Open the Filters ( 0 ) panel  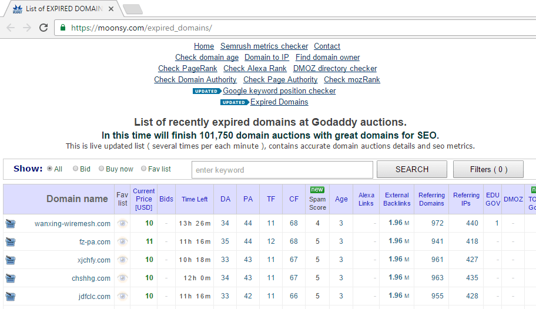[488, 169]
